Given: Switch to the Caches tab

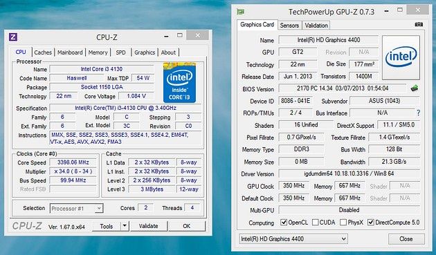Looking at the screenshot, I should pyautogui.click(x=43, y=53).
